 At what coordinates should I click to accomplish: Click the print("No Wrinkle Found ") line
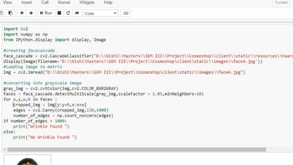click(x=45, y=137)
